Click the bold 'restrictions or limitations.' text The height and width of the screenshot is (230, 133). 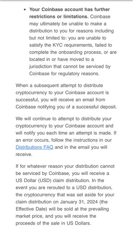[x=59, y=17]
